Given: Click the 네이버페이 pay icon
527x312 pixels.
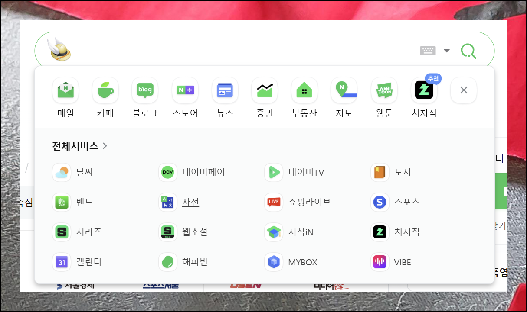Looking at the screenshot, I should click(168, 172).
